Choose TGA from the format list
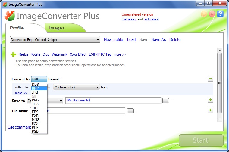The image size is (229, 152). pyautogui.click(x=39, y=104)
